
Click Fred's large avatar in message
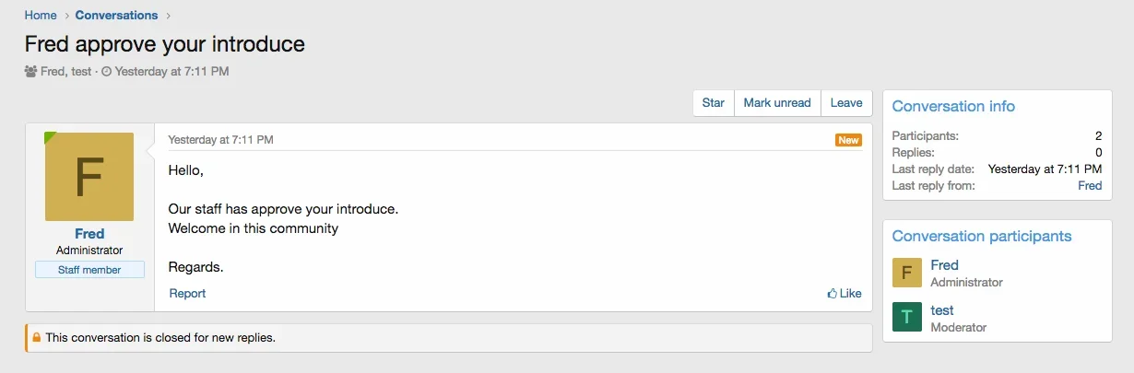(x=89, y=177)
